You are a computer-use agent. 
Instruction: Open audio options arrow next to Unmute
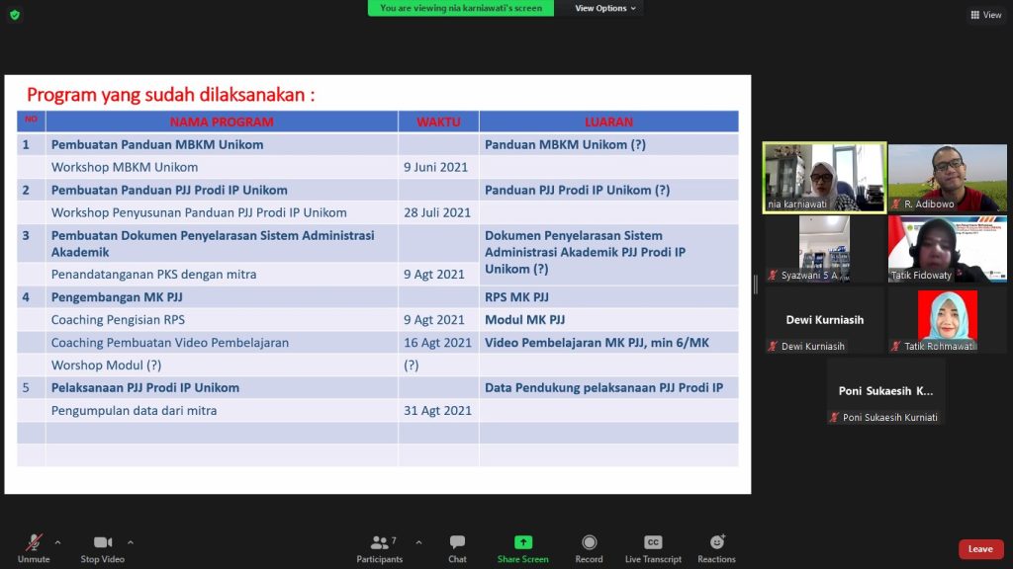(58, 542)
